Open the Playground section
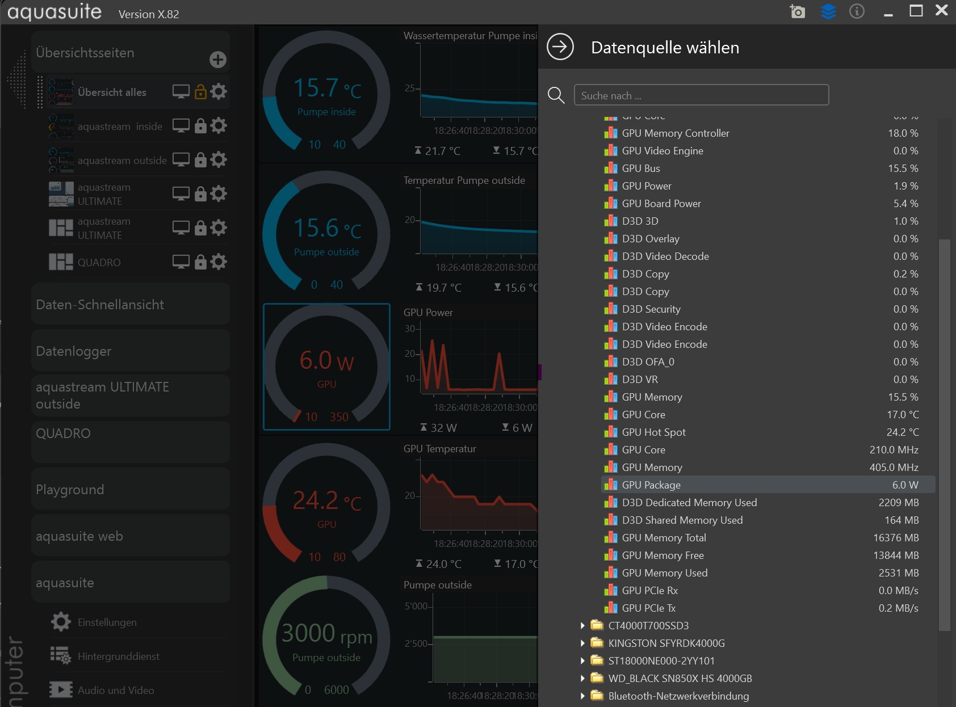956x707 pixels. pos(131,490)
